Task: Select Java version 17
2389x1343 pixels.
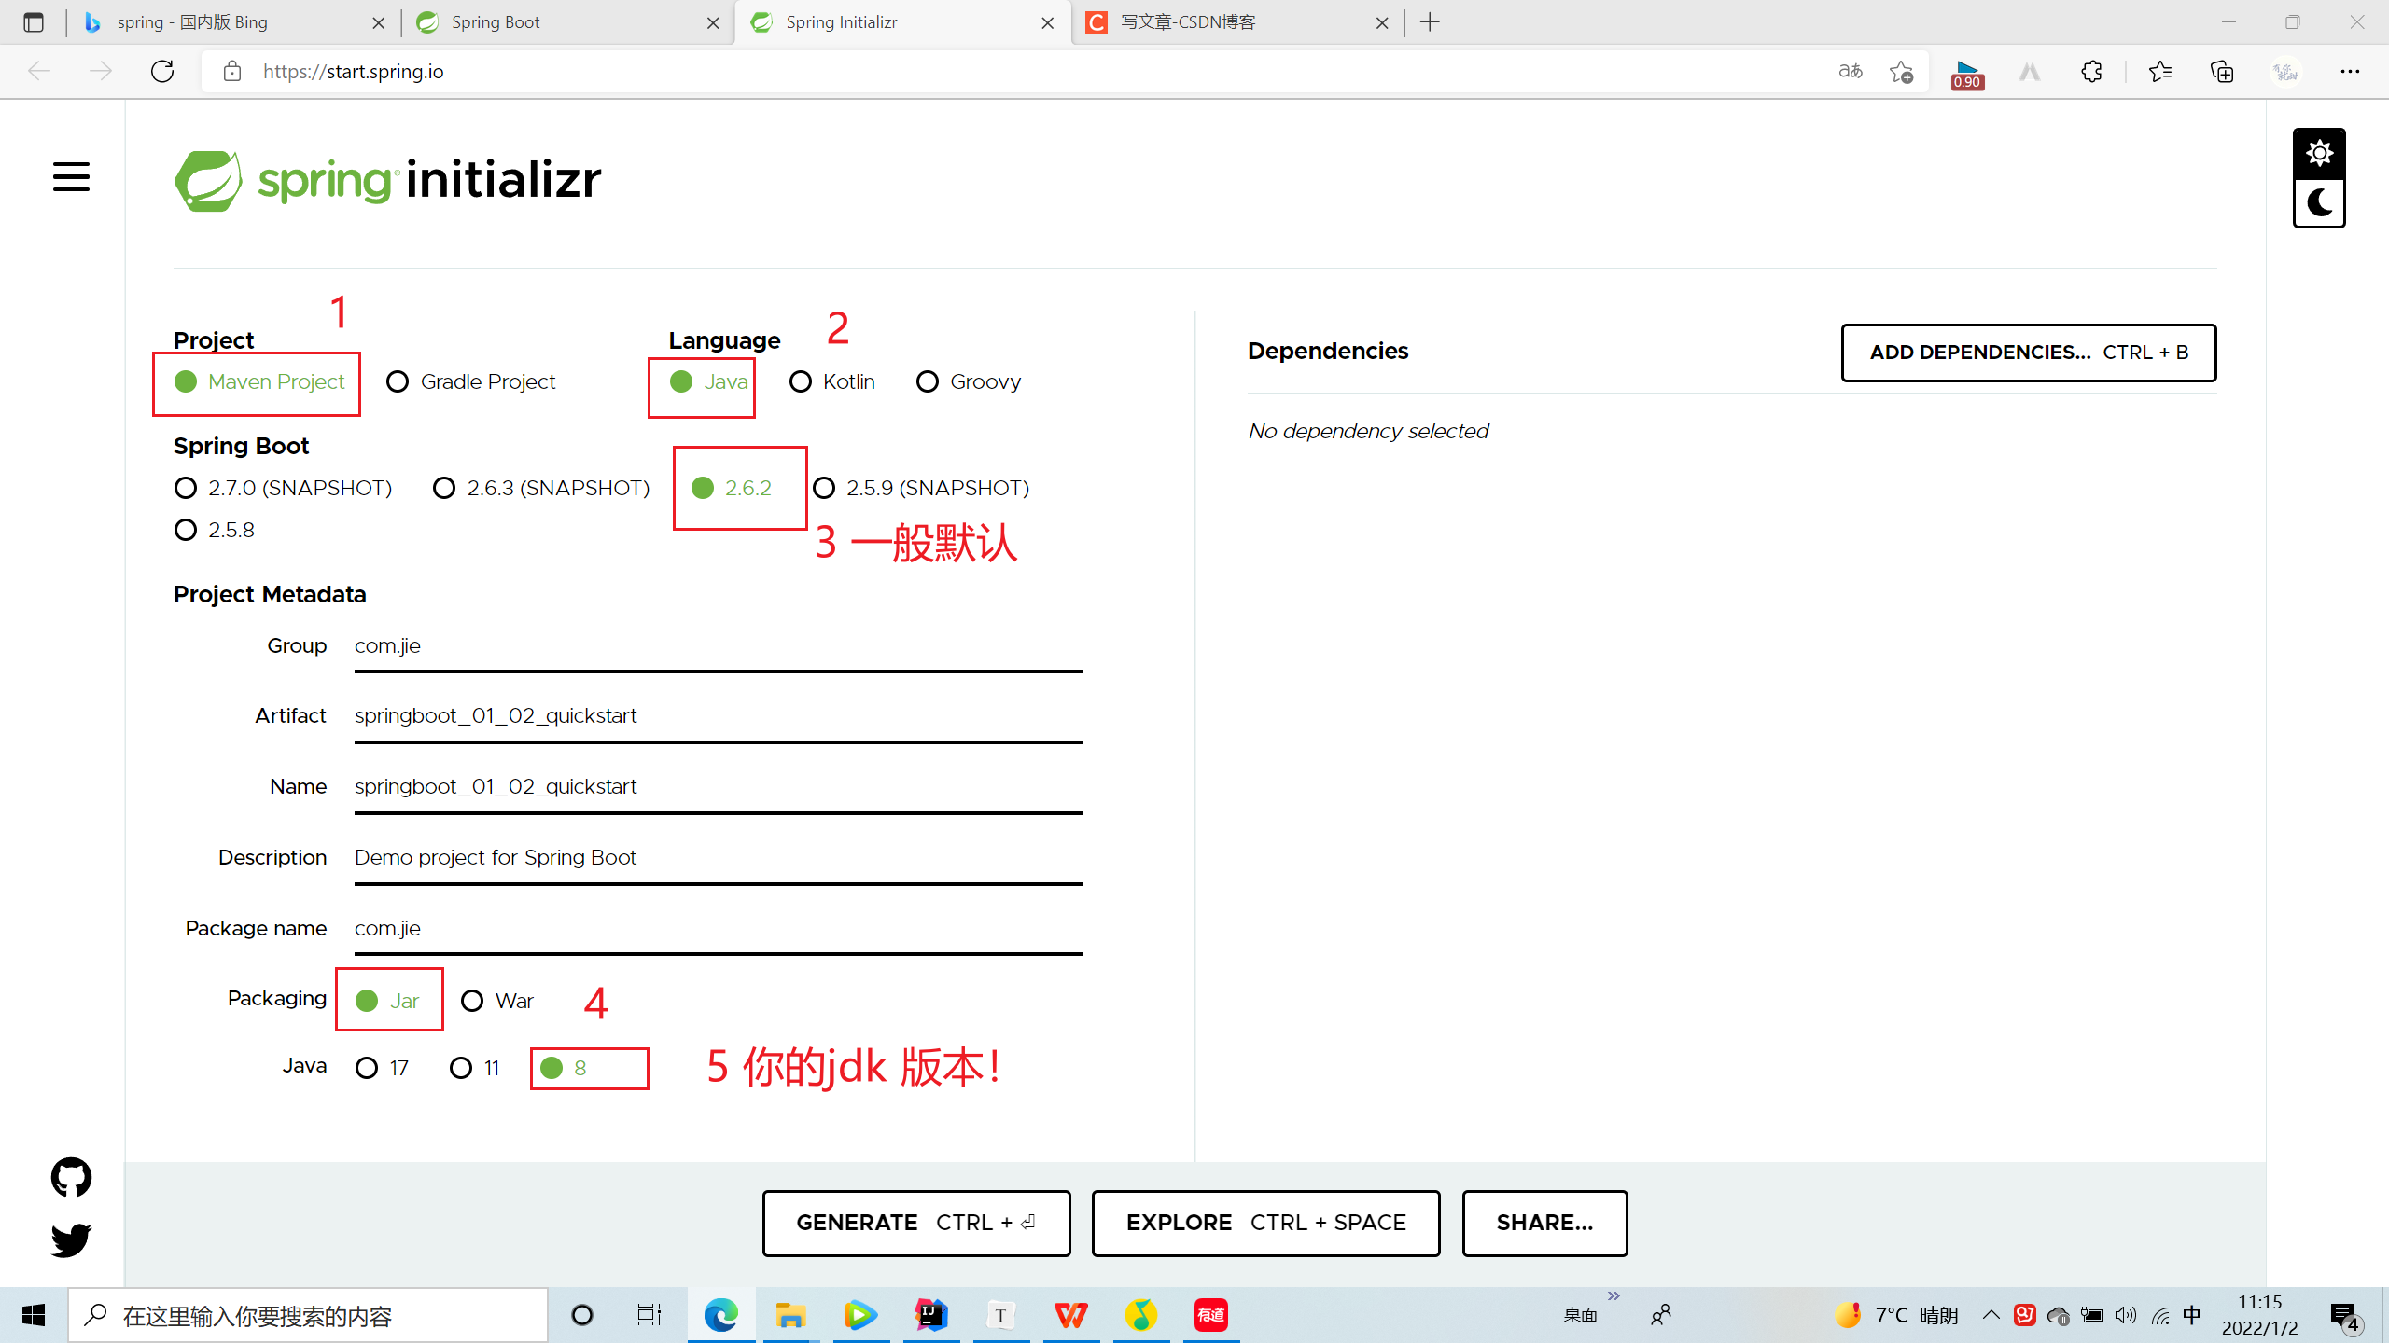Action: pyautogui.click(x=382, y=1068)
